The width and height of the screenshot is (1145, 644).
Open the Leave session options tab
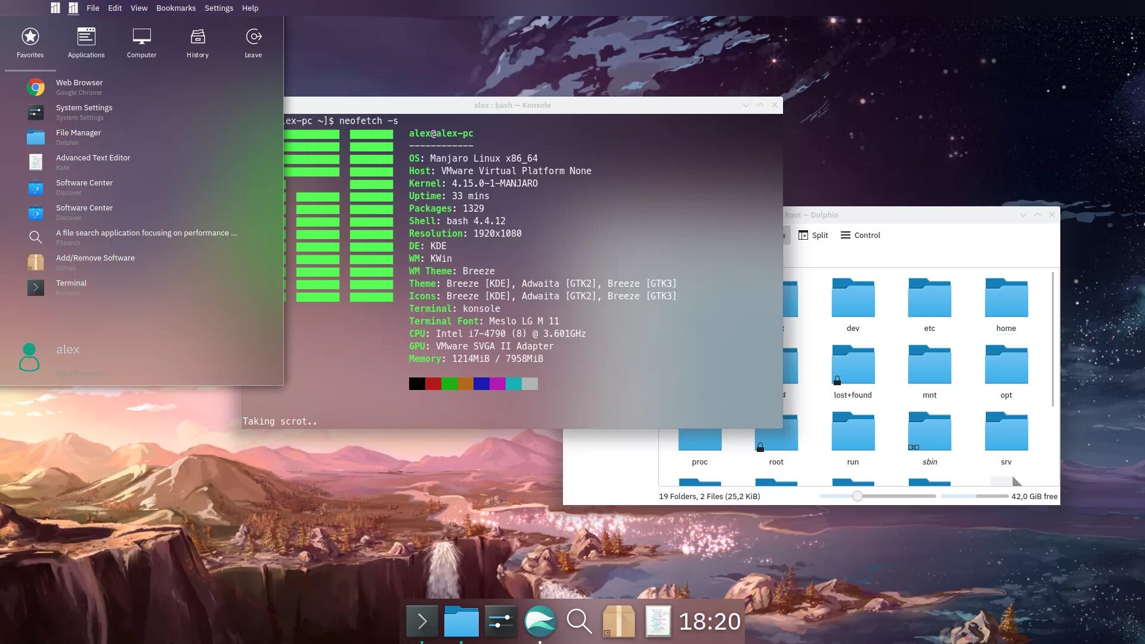[253, 43]
